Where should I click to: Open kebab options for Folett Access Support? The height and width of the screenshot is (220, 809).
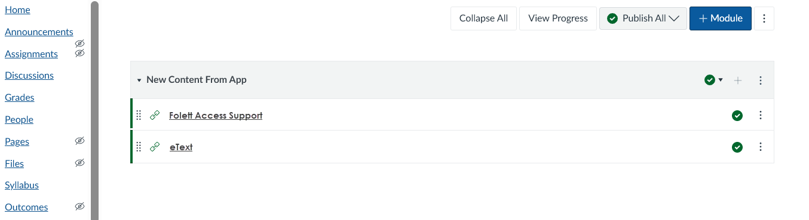click(761, 115)
